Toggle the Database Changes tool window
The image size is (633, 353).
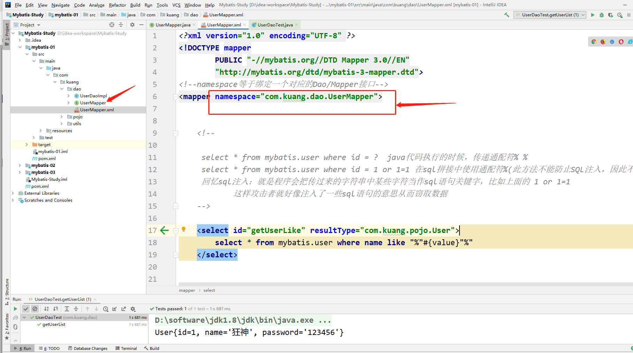tap(88, 348)
